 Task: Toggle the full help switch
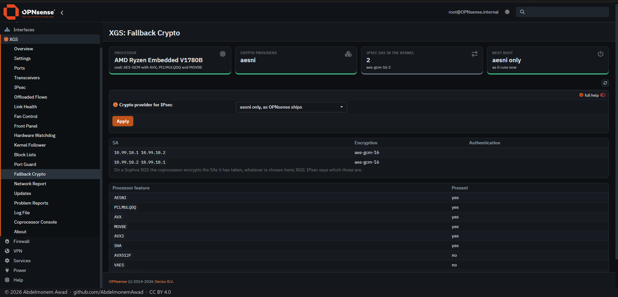pyautogui.click(x=603, y=95)
